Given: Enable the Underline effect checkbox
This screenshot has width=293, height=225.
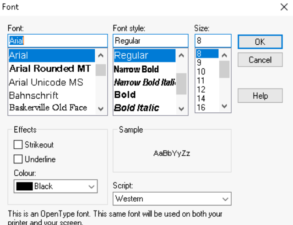Looking at the screenshot, I should coord(18,159).
